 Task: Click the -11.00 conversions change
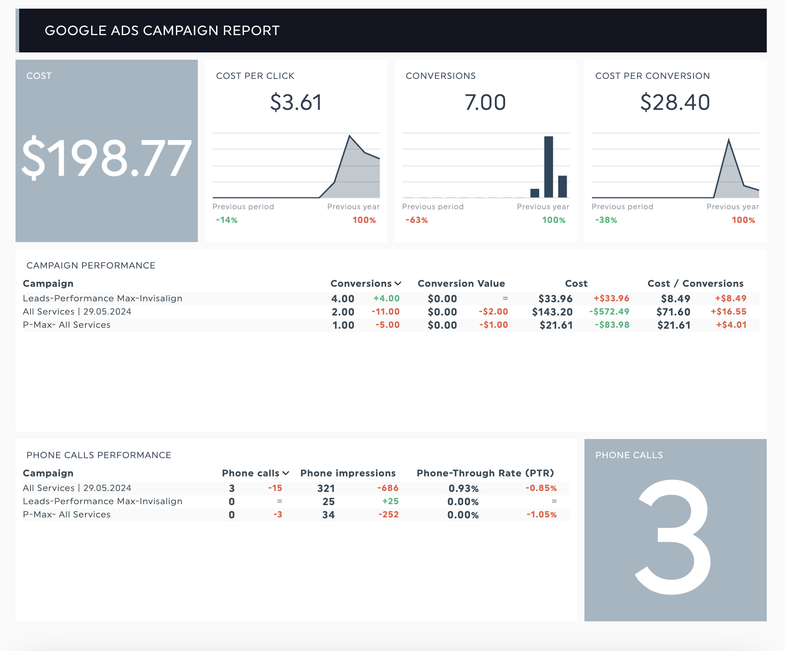(385, 312)
